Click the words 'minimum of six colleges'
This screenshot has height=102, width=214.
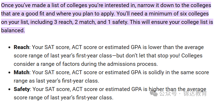(x=179, y=14)
